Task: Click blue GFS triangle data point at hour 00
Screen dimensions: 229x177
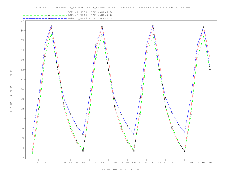Action: [x=32, y=134]
